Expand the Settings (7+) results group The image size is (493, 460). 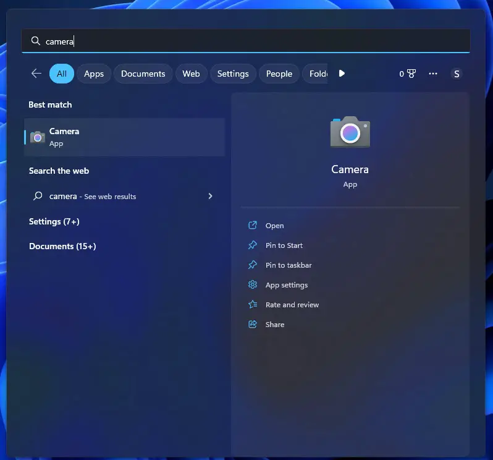[54, 221]
